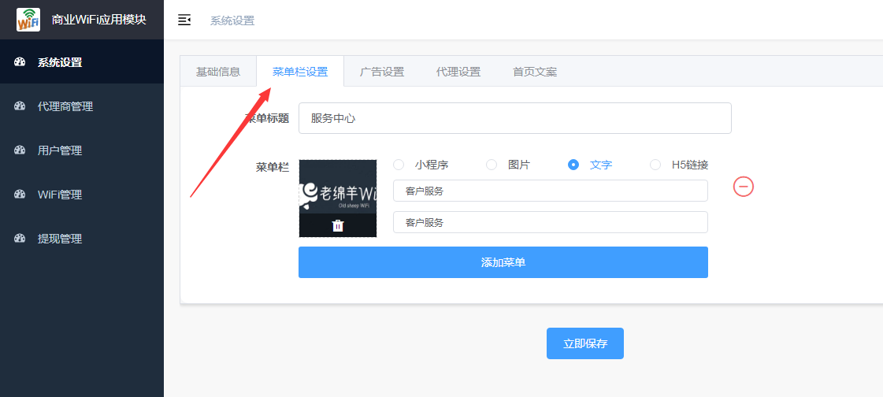Click the 提现管理 sidebar dashboard icon
883x397 pixels.
[x=20, y=238]
